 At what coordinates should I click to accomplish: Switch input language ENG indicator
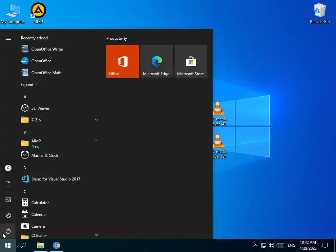point(291,245)
